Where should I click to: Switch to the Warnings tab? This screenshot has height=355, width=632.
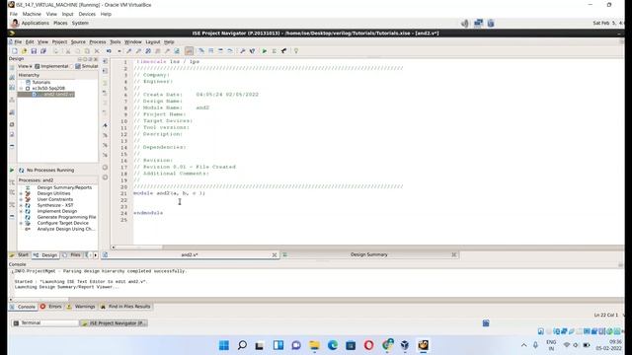click(81, 307)
